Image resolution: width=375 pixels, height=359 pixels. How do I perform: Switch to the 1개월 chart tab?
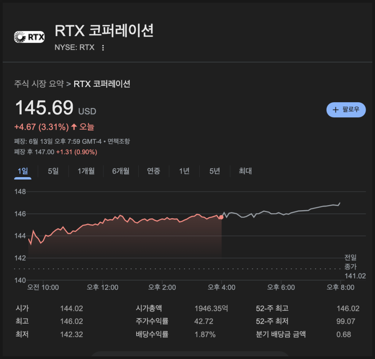[86, 171]
